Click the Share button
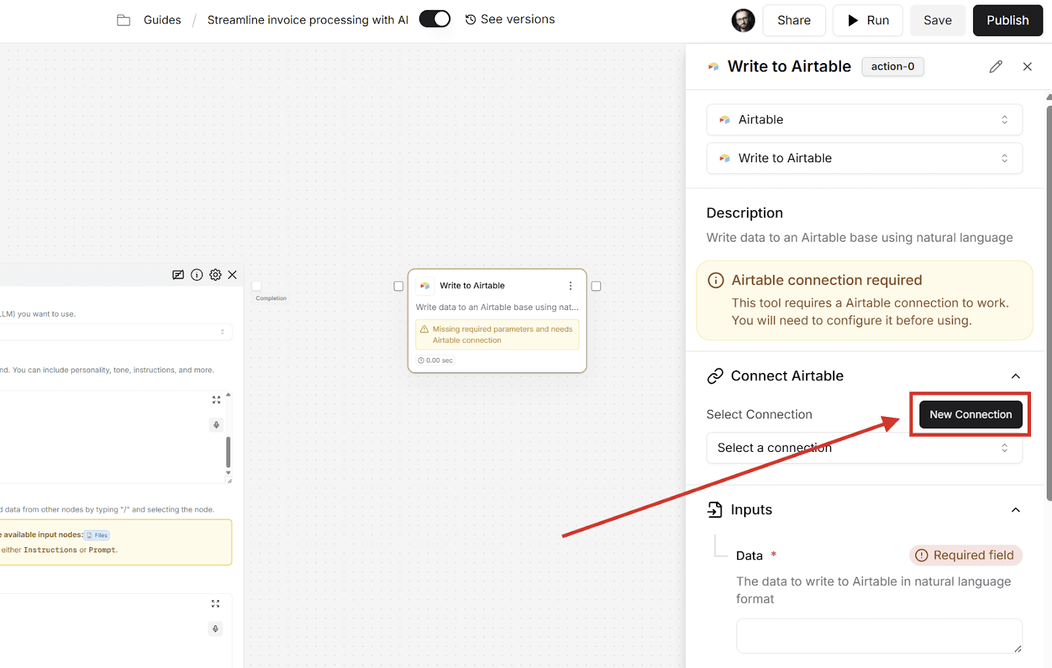The width and height of the screenshot is (1052, 668). 794,20
